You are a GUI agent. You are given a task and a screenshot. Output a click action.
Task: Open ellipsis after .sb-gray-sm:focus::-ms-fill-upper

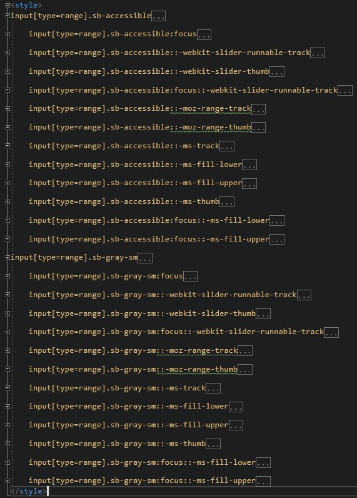(x=263, y=481)
